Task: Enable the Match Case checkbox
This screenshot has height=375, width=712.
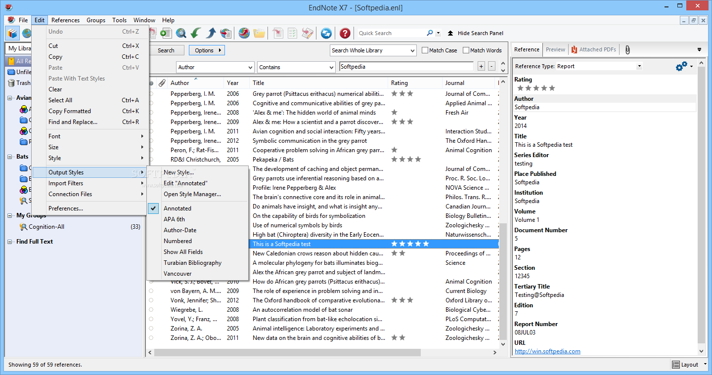Action: point(425,50)
